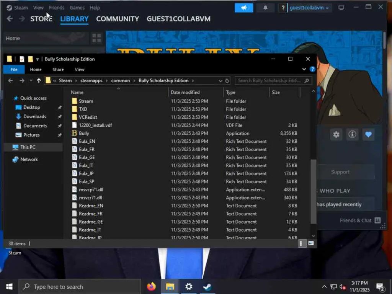
Task: Click Steam library page scrollbar
Action: click(384, 41)
